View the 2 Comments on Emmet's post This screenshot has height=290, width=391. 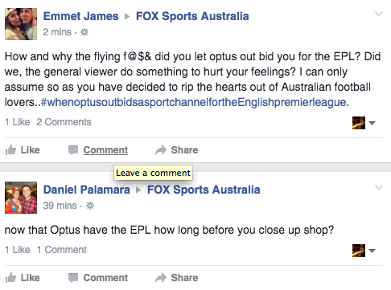tap(64, 122)
